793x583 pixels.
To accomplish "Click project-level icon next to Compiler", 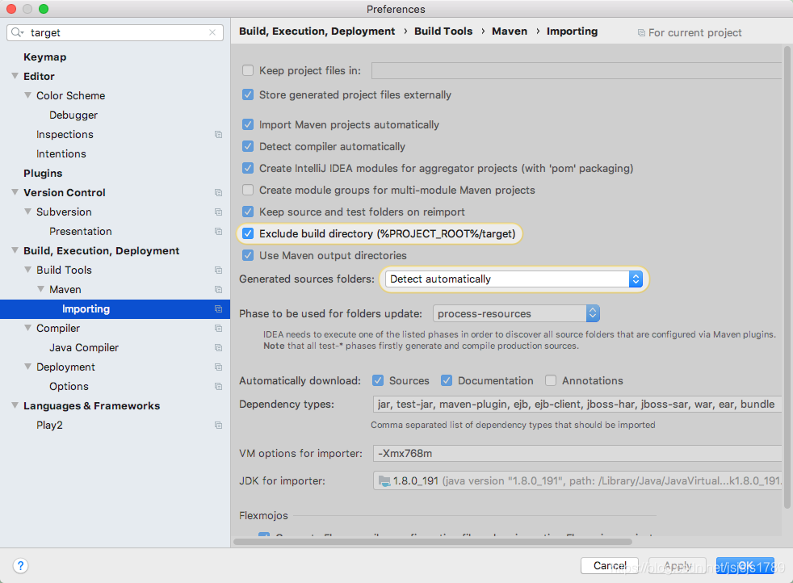I will tap(219, 328).
